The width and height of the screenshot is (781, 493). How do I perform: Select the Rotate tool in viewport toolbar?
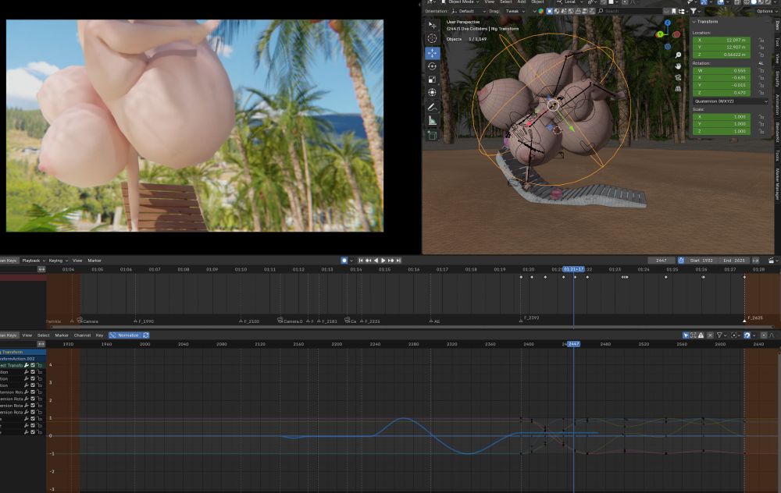[x=433, y=66]
